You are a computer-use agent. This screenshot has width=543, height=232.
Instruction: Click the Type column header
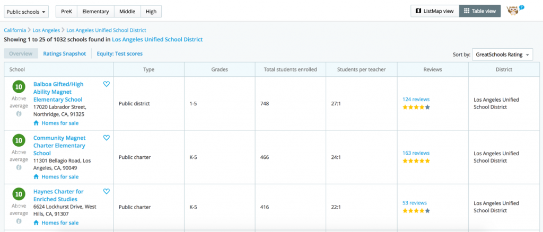(149, 69)
